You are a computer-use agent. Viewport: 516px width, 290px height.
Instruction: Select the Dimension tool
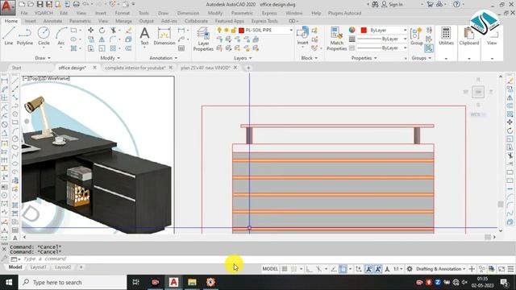(164, 36)
